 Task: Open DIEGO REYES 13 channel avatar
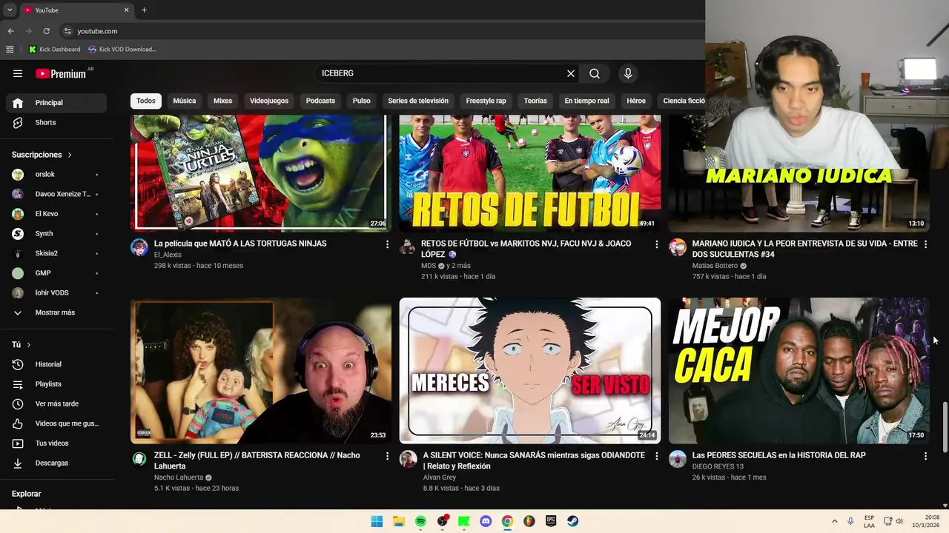[x=678, y=459]
